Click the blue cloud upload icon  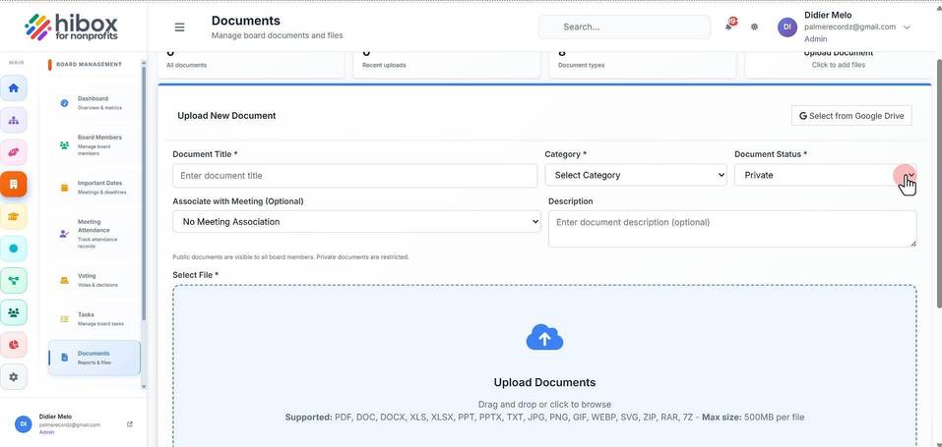[544, 338]
